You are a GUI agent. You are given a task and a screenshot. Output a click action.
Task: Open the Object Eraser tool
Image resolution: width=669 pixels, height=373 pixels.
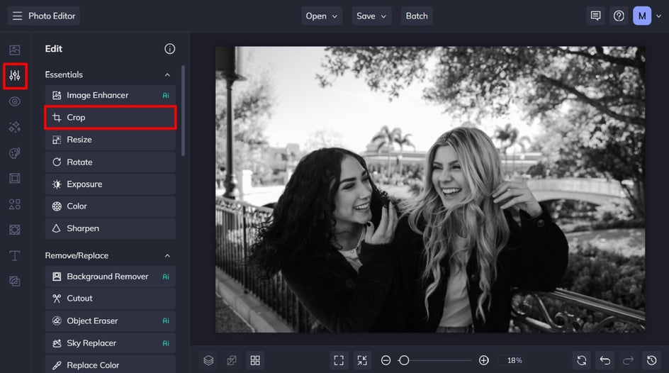click(x=110, y=321)
